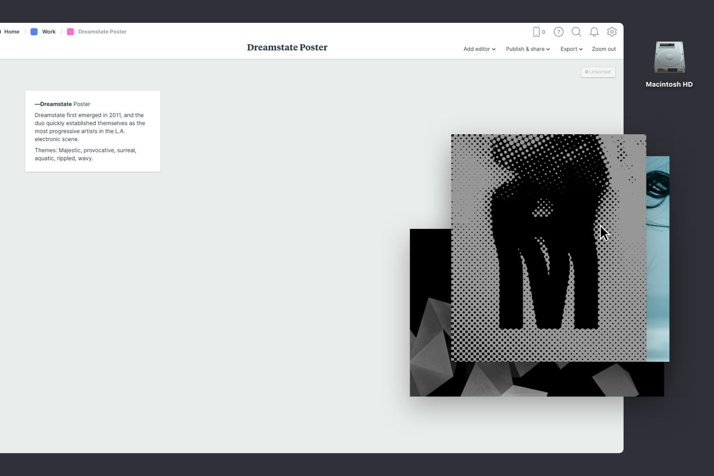Click the Zoom out button
This screenshot has width=714, height=476.
(x=604, y=49)
